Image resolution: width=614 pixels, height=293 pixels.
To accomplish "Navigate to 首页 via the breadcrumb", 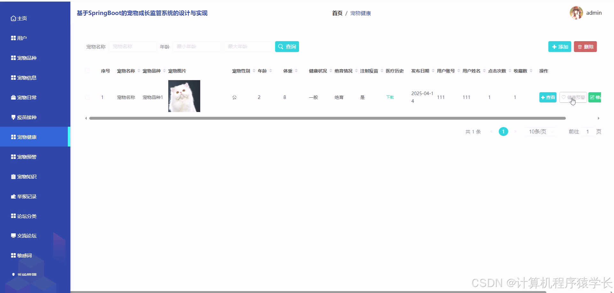I will (337, 13).
